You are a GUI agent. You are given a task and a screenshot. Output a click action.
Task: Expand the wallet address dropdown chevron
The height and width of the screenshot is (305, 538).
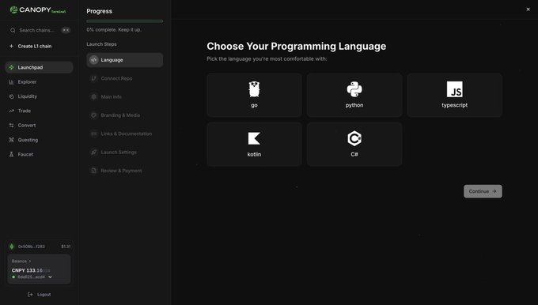click(x=50, y=277)
